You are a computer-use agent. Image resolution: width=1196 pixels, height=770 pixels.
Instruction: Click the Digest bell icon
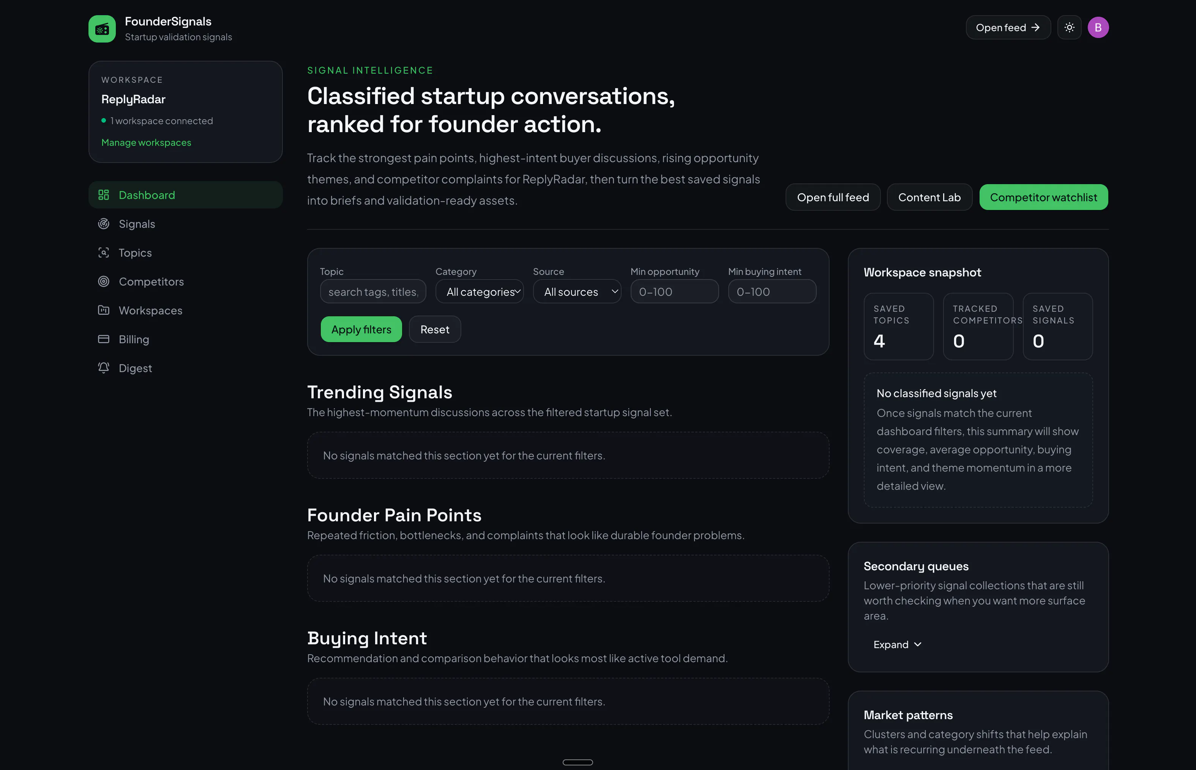[x=104, y=368]
